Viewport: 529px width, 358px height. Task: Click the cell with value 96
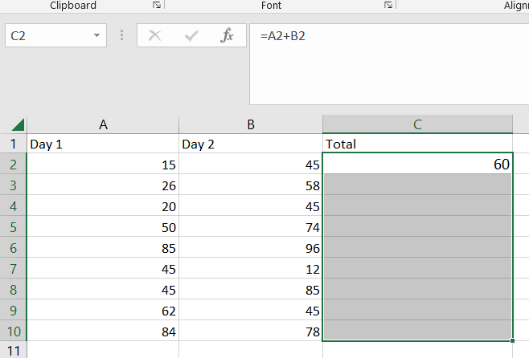coord(251,248)
